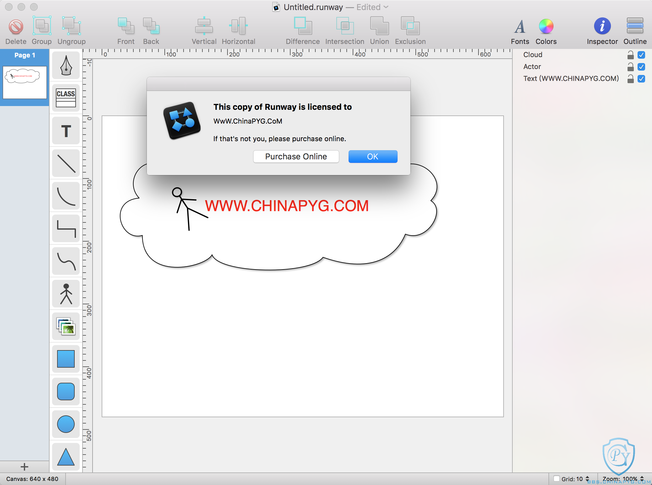Select the Class diagram tool
The width and height of the screenshot is (652, 485).
(x=66, y=98)
